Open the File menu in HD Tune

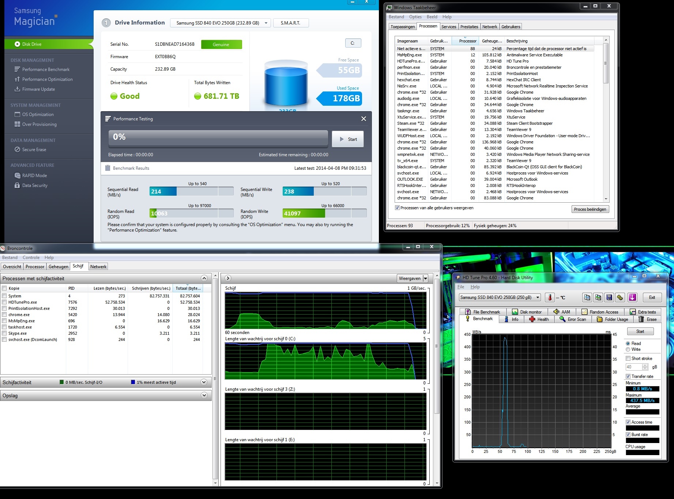461,287
